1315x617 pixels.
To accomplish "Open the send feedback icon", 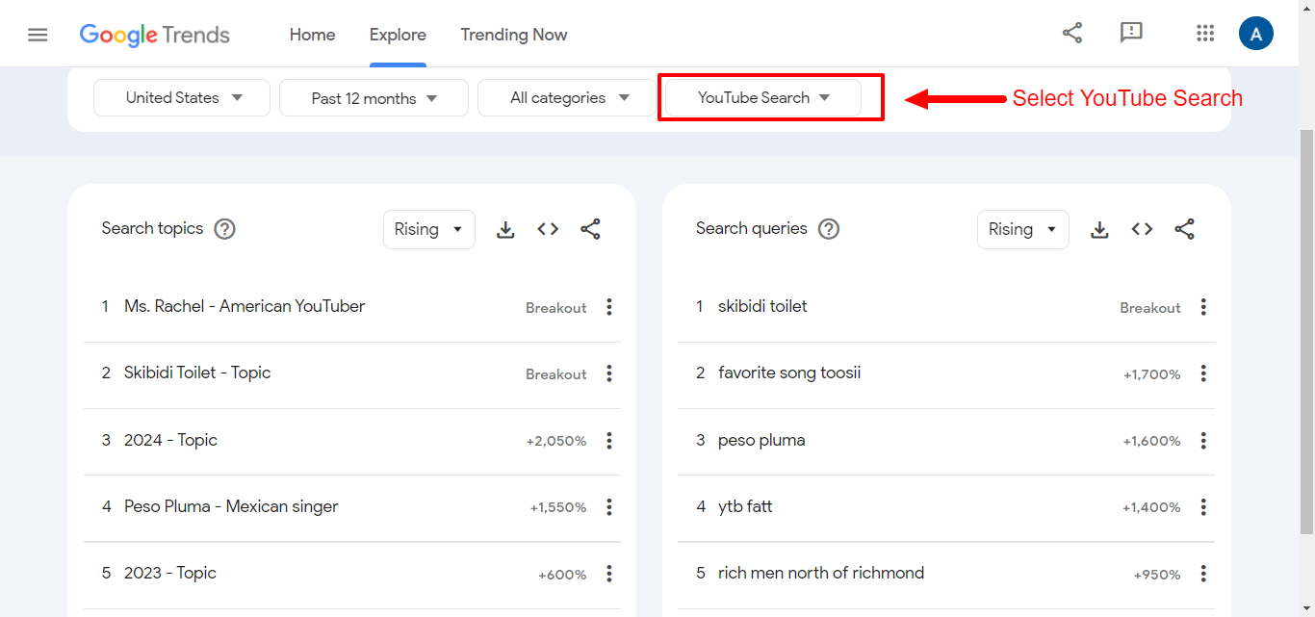I will 1131,33.
